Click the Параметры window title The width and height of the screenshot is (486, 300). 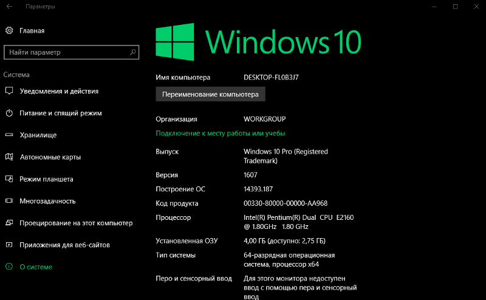40,7
